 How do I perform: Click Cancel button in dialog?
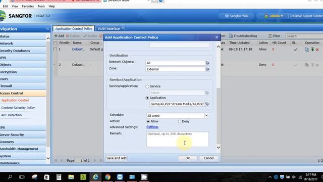[208, 158]
